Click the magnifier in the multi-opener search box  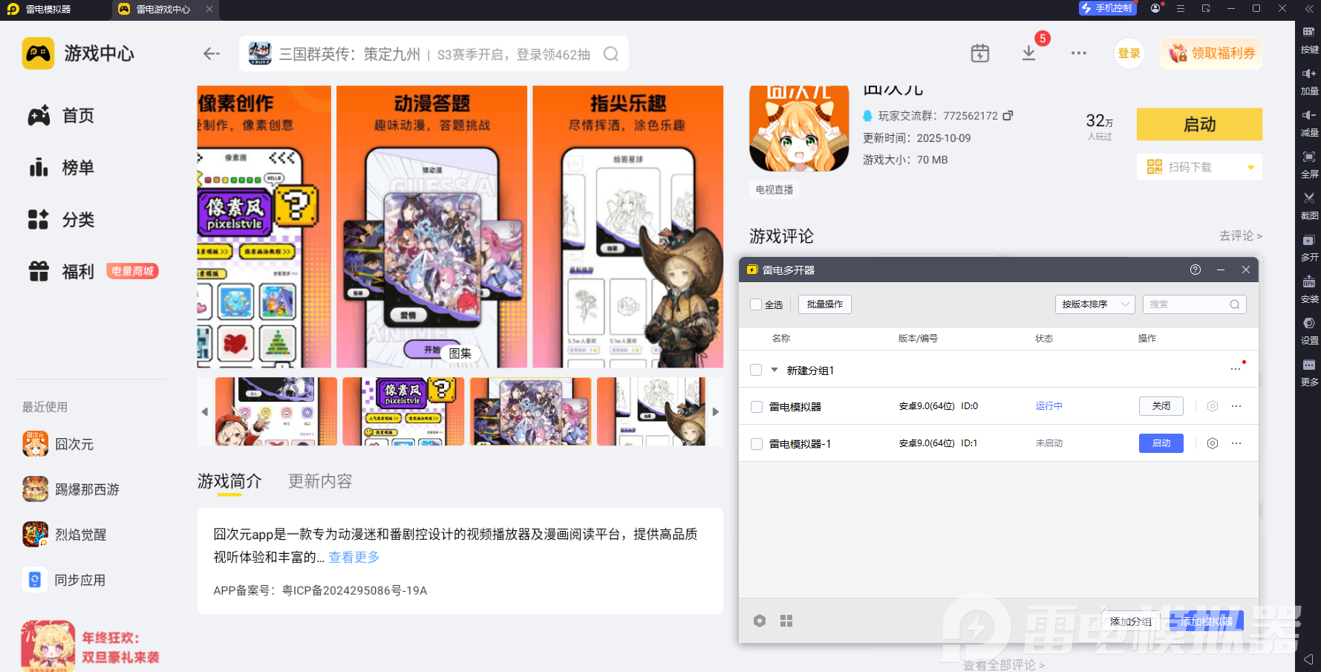click(x=1235, y=304)
